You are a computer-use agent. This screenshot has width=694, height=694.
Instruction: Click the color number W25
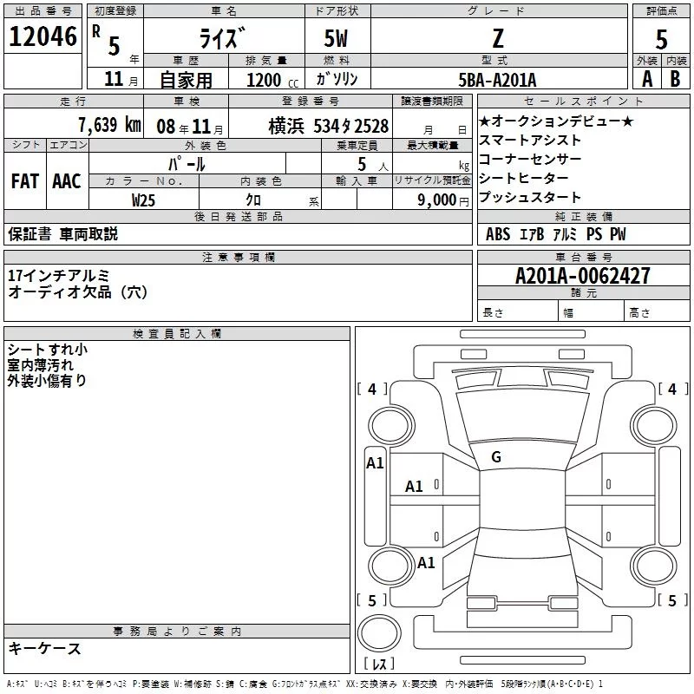[145, 200]
